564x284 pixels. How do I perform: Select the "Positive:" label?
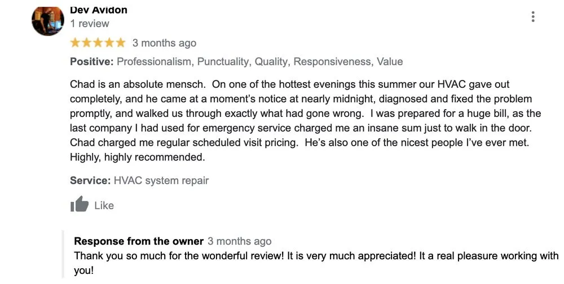click(x=92, y=62)
